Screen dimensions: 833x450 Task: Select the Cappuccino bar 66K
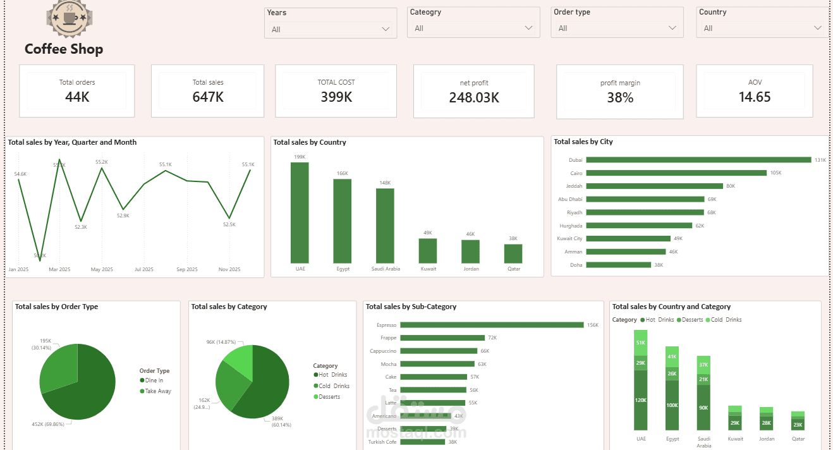(x=439, y=351)
